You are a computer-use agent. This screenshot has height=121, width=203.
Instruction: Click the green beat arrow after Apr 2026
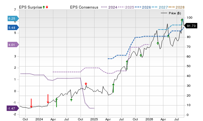(168, 36)
